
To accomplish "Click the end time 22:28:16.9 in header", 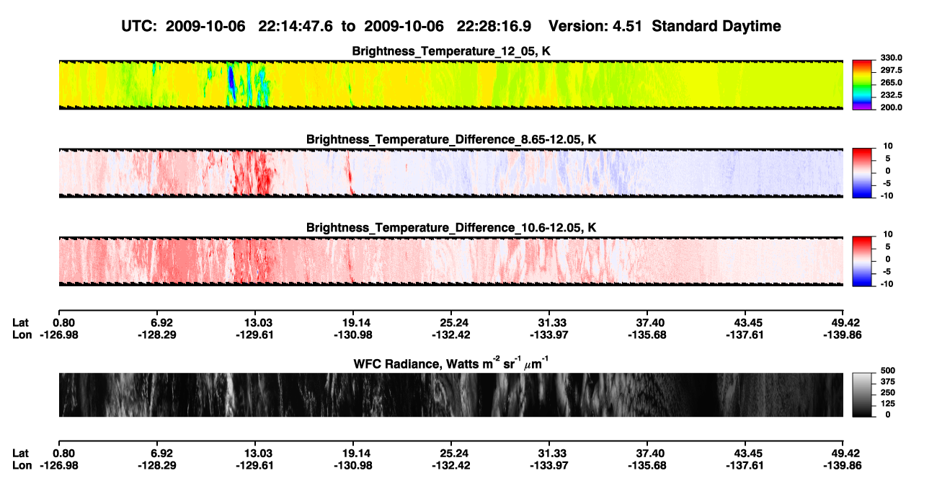I will pyautogui.click(x=494, y=26).
